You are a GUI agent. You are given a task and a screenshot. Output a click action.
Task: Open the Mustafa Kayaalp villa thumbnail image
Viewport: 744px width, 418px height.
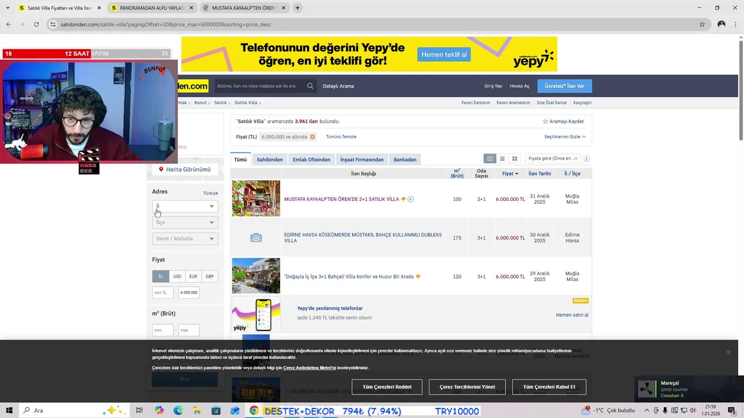pos(256,199)
